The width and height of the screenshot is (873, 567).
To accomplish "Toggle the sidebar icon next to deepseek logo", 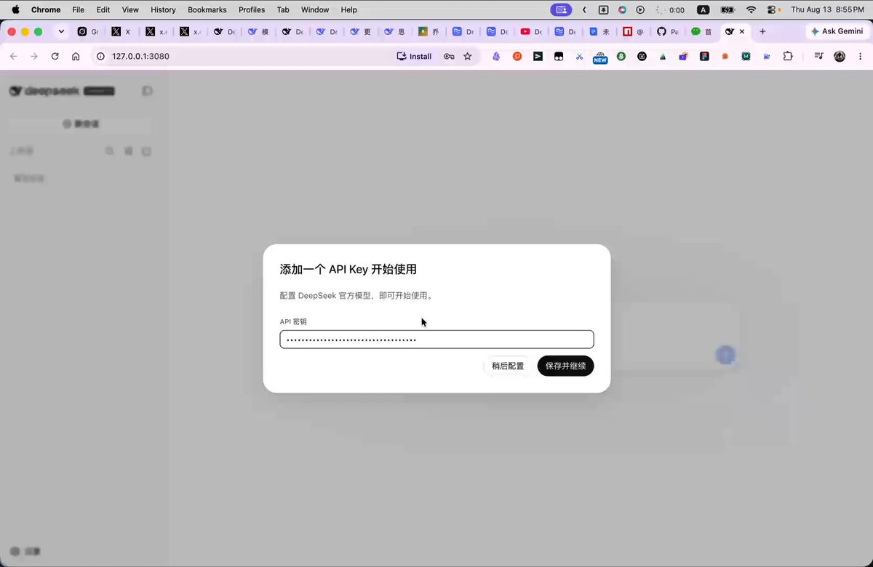I will pyautogui.click(x=147, y=91).
